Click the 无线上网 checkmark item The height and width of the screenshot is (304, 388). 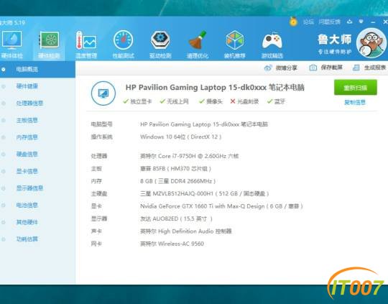(x=174, y=101)
